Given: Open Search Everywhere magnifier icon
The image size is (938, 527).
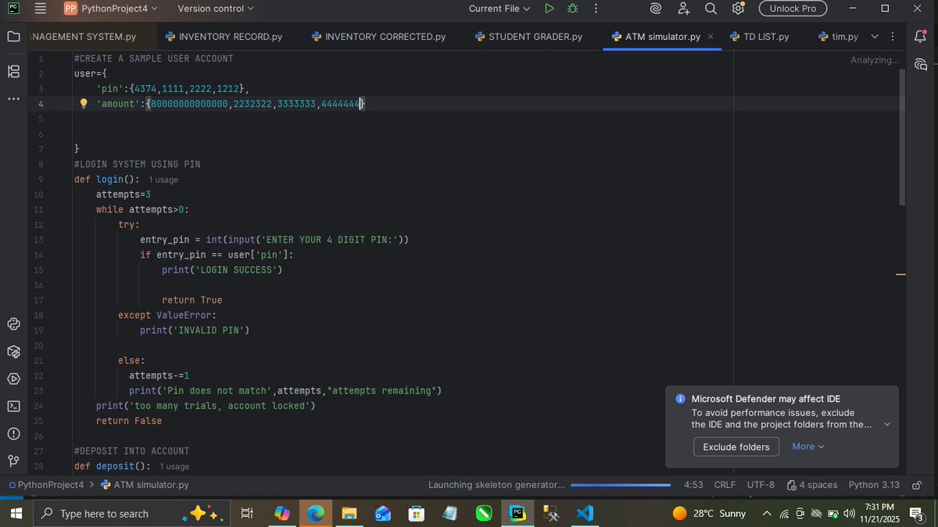Looking at the screenshot, I should click(x=710, y=9).
